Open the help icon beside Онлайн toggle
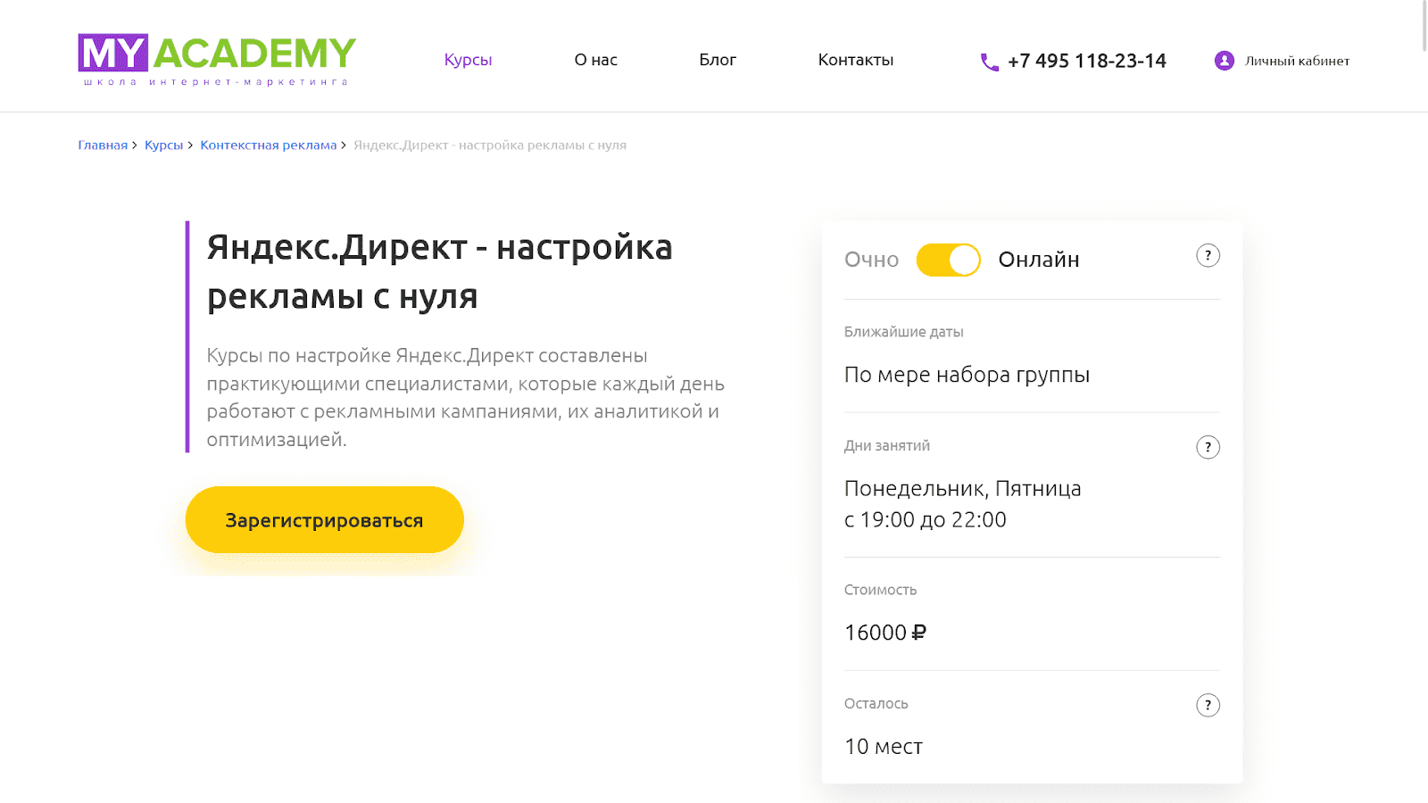 [1208, 256]
